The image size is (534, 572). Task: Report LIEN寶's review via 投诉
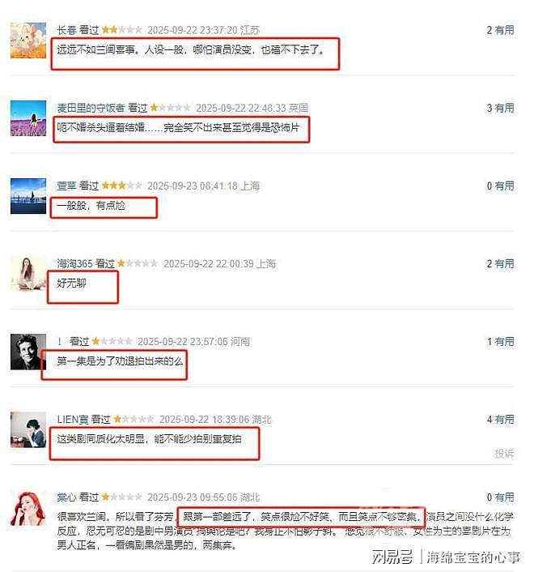504,454
